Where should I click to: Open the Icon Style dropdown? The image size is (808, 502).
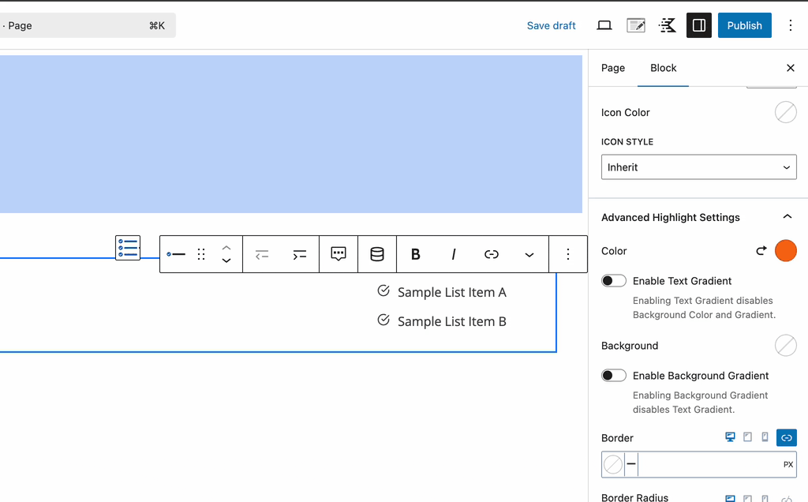coord(698,167)
